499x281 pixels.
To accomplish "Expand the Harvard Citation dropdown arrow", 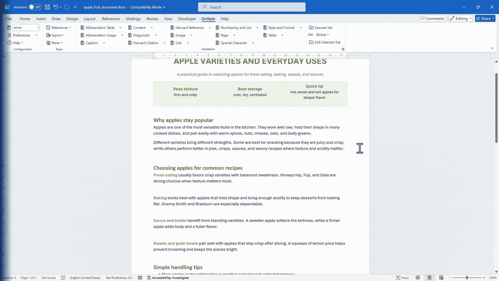I will coord(165,43).
